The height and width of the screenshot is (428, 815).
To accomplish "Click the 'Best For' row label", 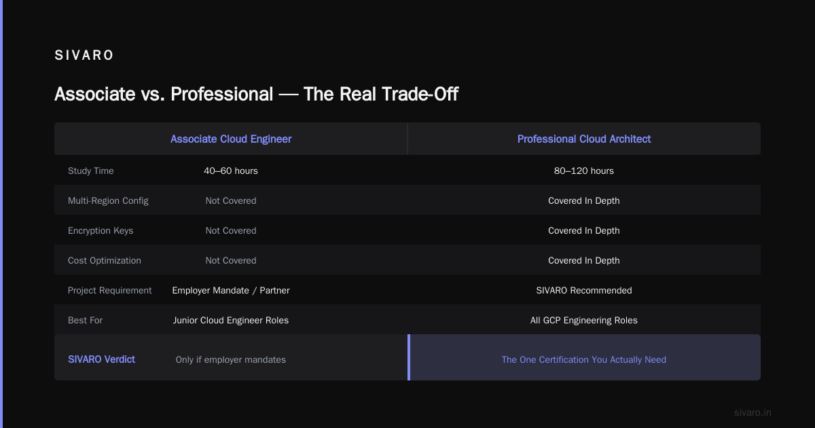I will [x=86, y=320].
